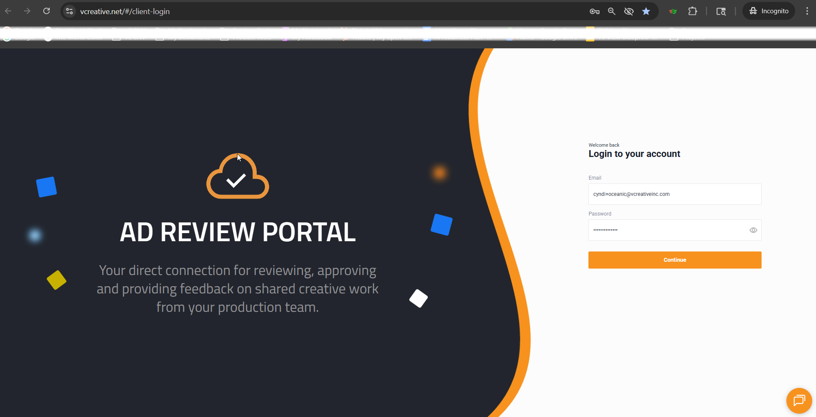816x417 pixels.
Task: Open the Chrome three-dot menu
Action: point(807,11)
